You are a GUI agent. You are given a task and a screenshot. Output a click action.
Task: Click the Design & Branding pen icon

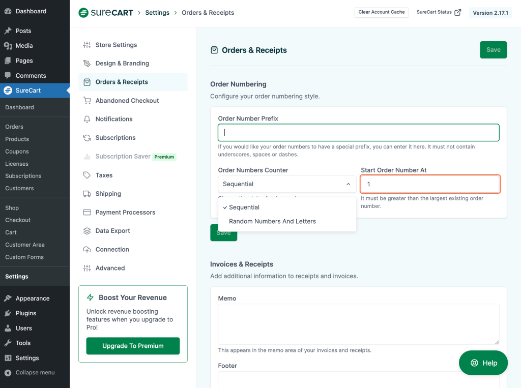point(87,64)
